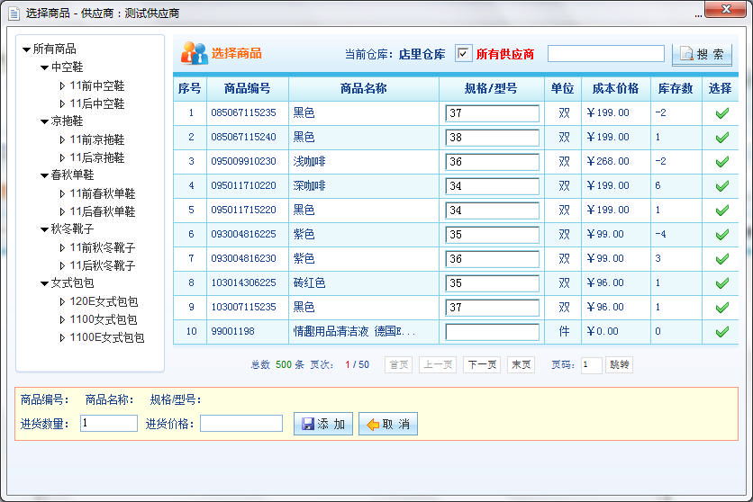Select product in row 3 via checkmark
This screenshot has height=502, width=753.
click(x=721, y=162)
